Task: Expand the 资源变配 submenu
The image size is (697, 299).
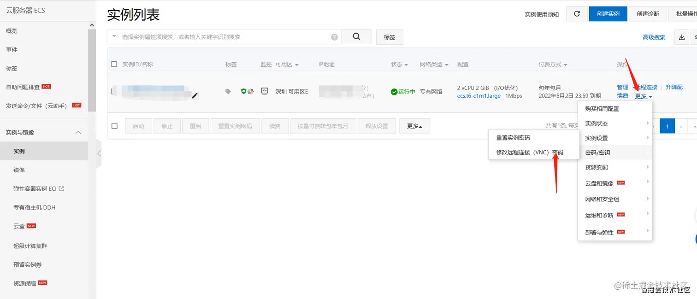Action: pyautogui.click(x=615, y=167)
